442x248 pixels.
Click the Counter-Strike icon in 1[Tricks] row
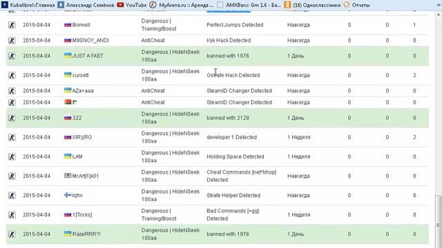12,215
